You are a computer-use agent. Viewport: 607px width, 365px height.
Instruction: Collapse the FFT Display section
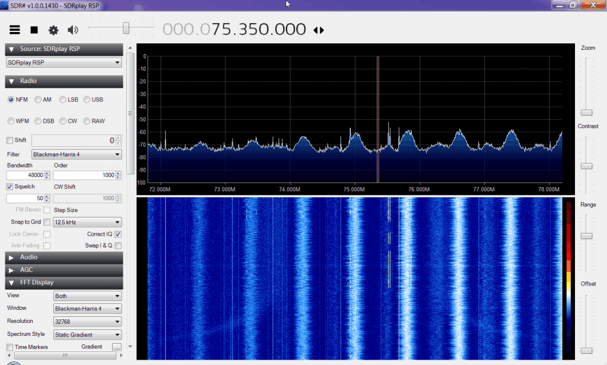coord(63,283)
